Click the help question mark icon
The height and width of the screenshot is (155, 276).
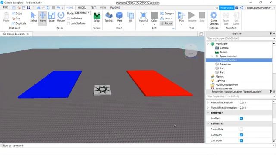(237, 8)
